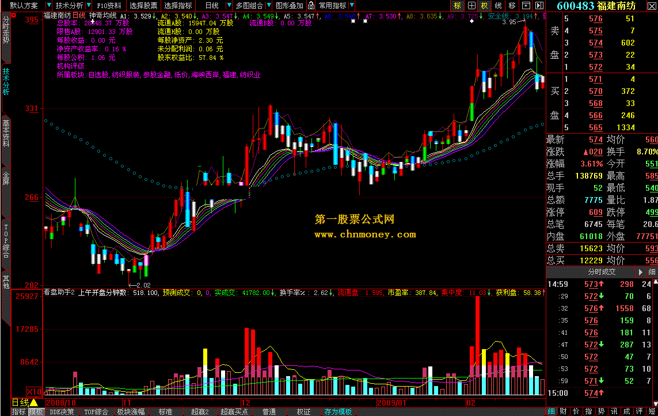The image size is (658, 416).
Task: Click the play arrow next to 分时成交
Action: [640, 273]
